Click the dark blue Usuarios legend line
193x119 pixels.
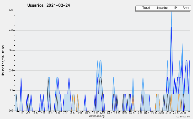click(152, 8)
